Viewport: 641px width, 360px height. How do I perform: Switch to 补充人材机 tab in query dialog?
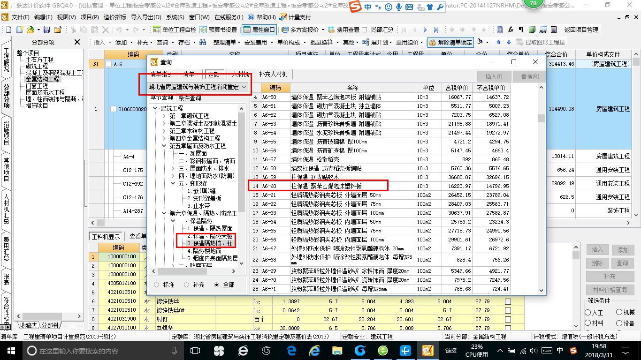273,74
